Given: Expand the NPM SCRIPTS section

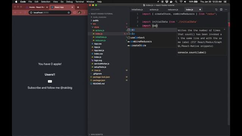Looking at the screenshot, I should pos(97,134).
